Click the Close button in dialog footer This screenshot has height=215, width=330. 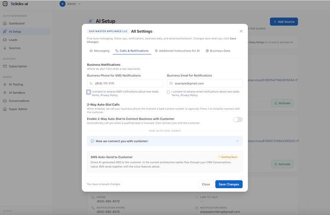click(205, 185)
